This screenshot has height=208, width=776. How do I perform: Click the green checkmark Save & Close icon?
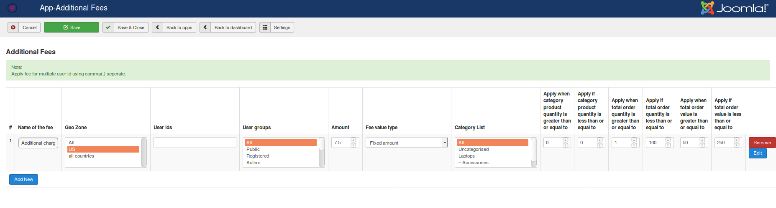point(108,28)
